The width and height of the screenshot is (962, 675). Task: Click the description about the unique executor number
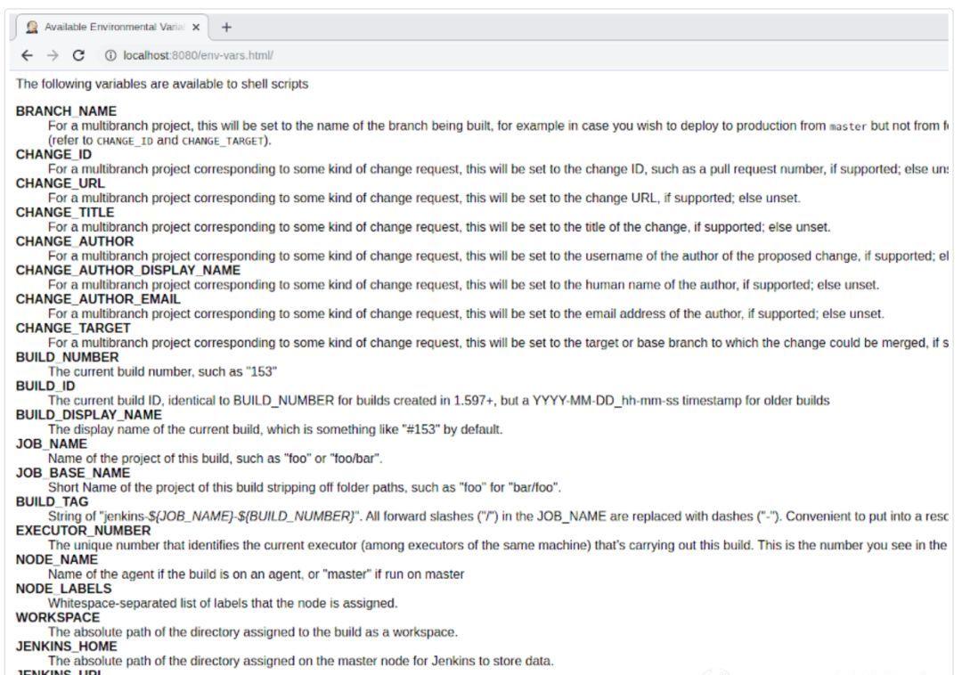(x=498, y=545)
